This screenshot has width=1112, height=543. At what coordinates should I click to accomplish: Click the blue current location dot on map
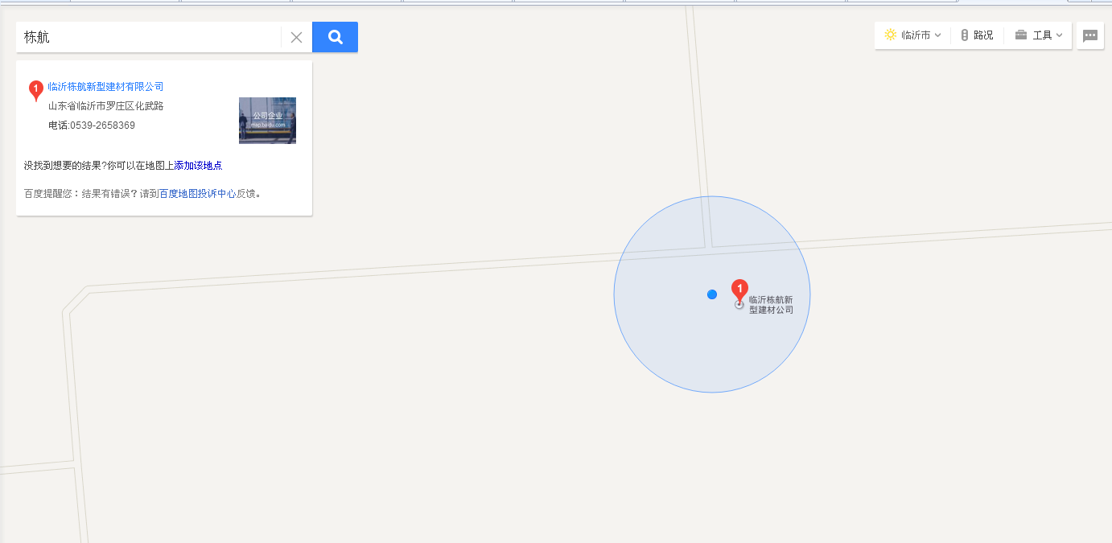pos(712,294)
